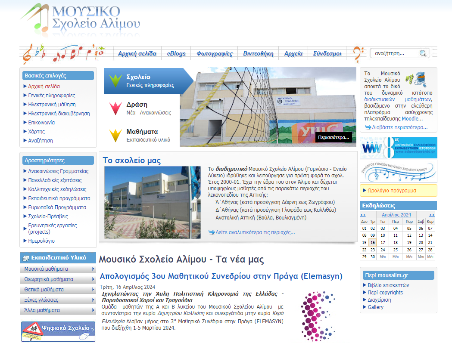
Task: Open Βιντεοθήκη from the top menu
Action: pos(258,53)
